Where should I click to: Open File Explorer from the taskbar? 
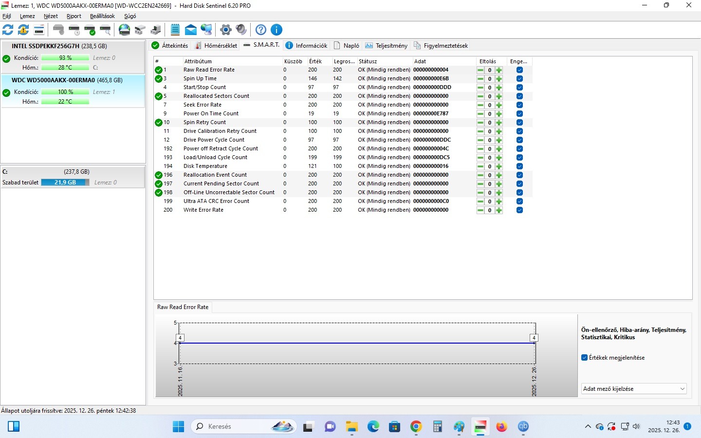(x=352, y=427)
